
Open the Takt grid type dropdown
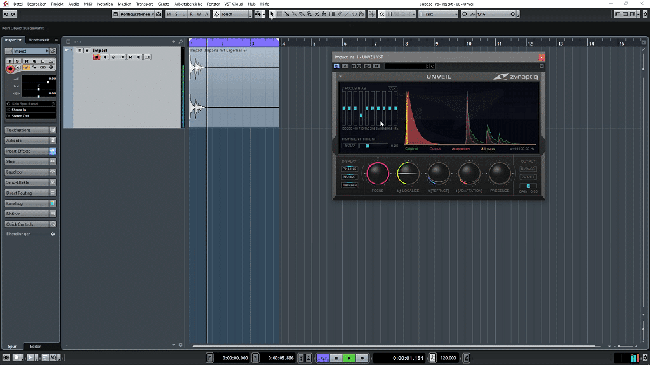438,14
